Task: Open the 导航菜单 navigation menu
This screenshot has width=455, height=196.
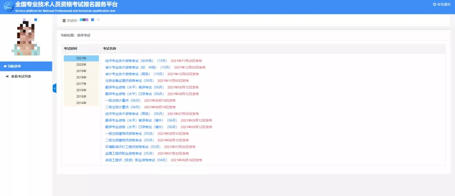Action: 14,66
